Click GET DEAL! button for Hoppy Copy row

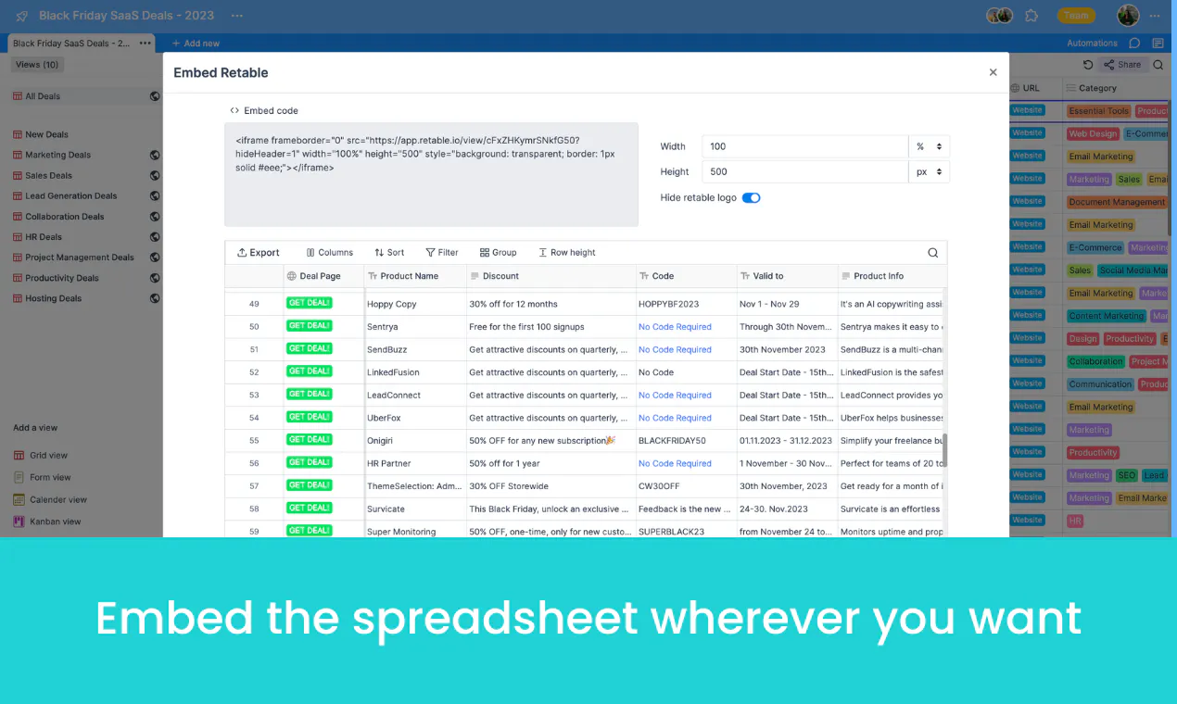tap(310, 303)
